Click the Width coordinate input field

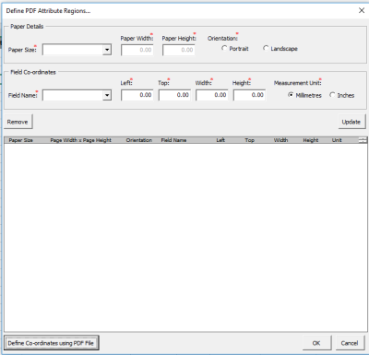pyautogui.click(x=212, y=95)
